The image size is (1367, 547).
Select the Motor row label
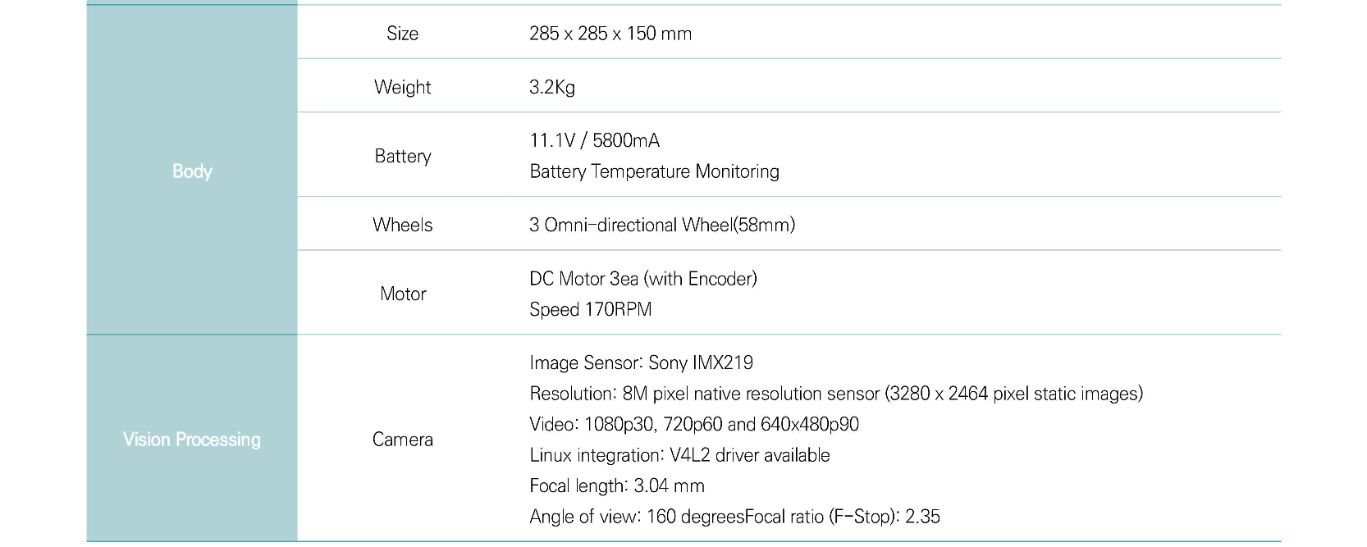pos(403,294)
